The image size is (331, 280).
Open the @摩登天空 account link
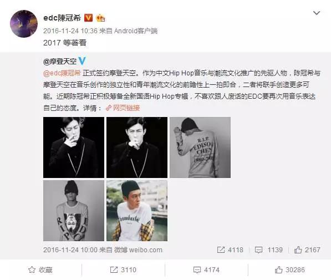[x=60, y=62]
